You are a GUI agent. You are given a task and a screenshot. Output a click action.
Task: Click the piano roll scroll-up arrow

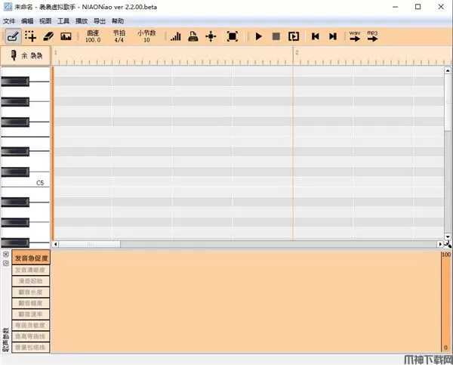448,70
